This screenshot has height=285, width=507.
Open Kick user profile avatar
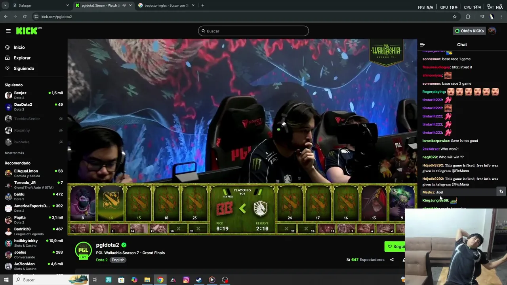pos(492,31)
